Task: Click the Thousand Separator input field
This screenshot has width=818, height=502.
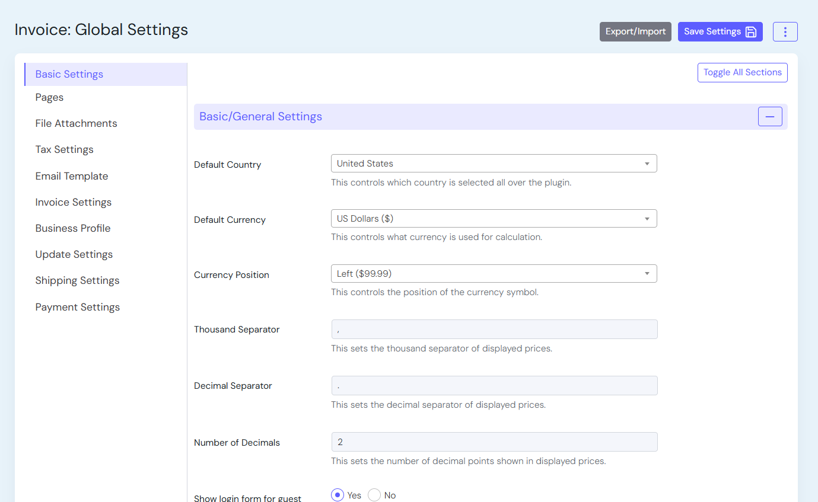Action: pos(494,330)
